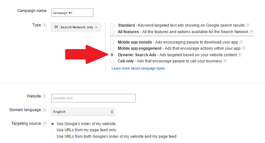Choose Mobile app engagement radio option

[112, 48]
